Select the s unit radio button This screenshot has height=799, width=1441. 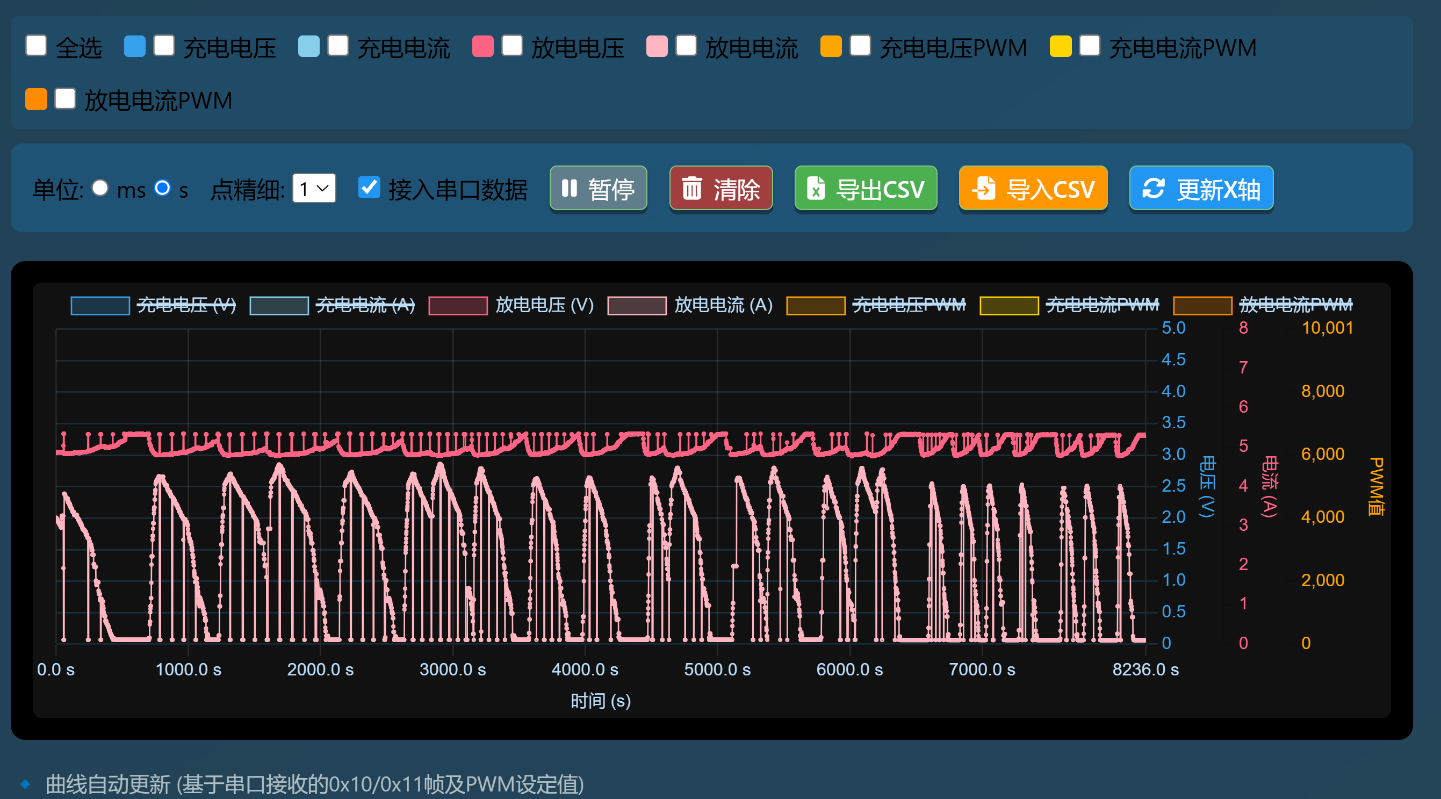162,188
